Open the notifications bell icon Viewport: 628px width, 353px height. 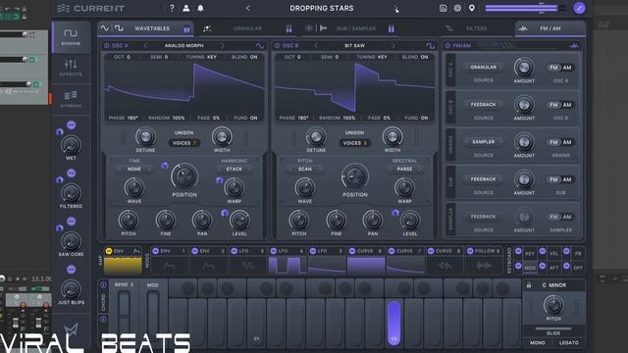(x=200, y=8)
